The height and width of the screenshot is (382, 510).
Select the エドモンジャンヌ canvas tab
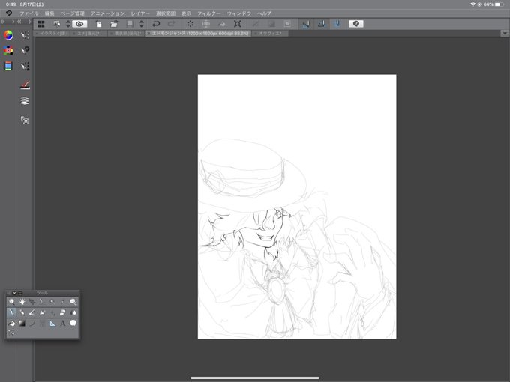click(198, 34)
